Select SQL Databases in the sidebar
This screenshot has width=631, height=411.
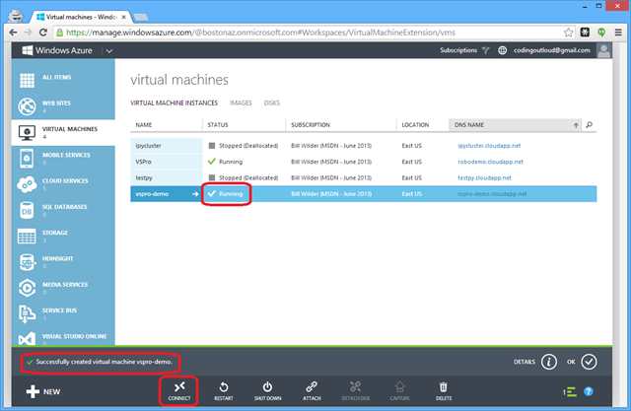tap(61, 208)
